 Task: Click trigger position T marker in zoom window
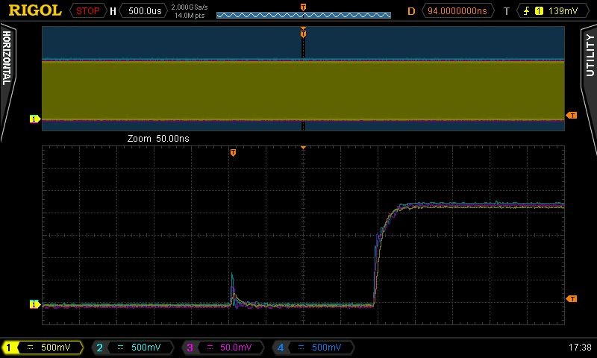click(x=233, y=153)
